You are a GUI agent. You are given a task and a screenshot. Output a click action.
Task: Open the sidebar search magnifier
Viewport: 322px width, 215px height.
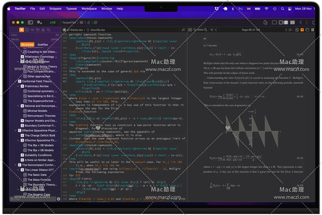click(x=48, y=30)
